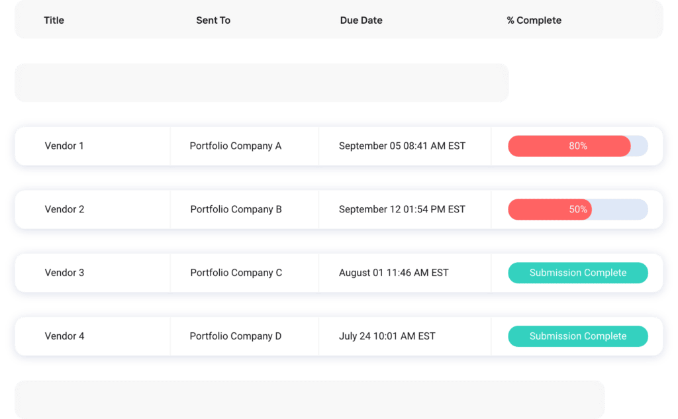
Task: Open Portfolio Company D entry
Action: [x=236, y=336]
